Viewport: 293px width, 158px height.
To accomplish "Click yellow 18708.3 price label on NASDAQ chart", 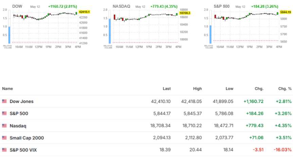I will 185,13.
